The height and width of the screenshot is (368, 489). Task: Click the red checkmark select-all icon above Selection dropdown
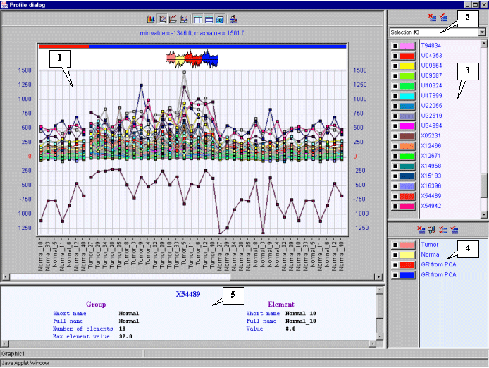click(x=443, y=18)
